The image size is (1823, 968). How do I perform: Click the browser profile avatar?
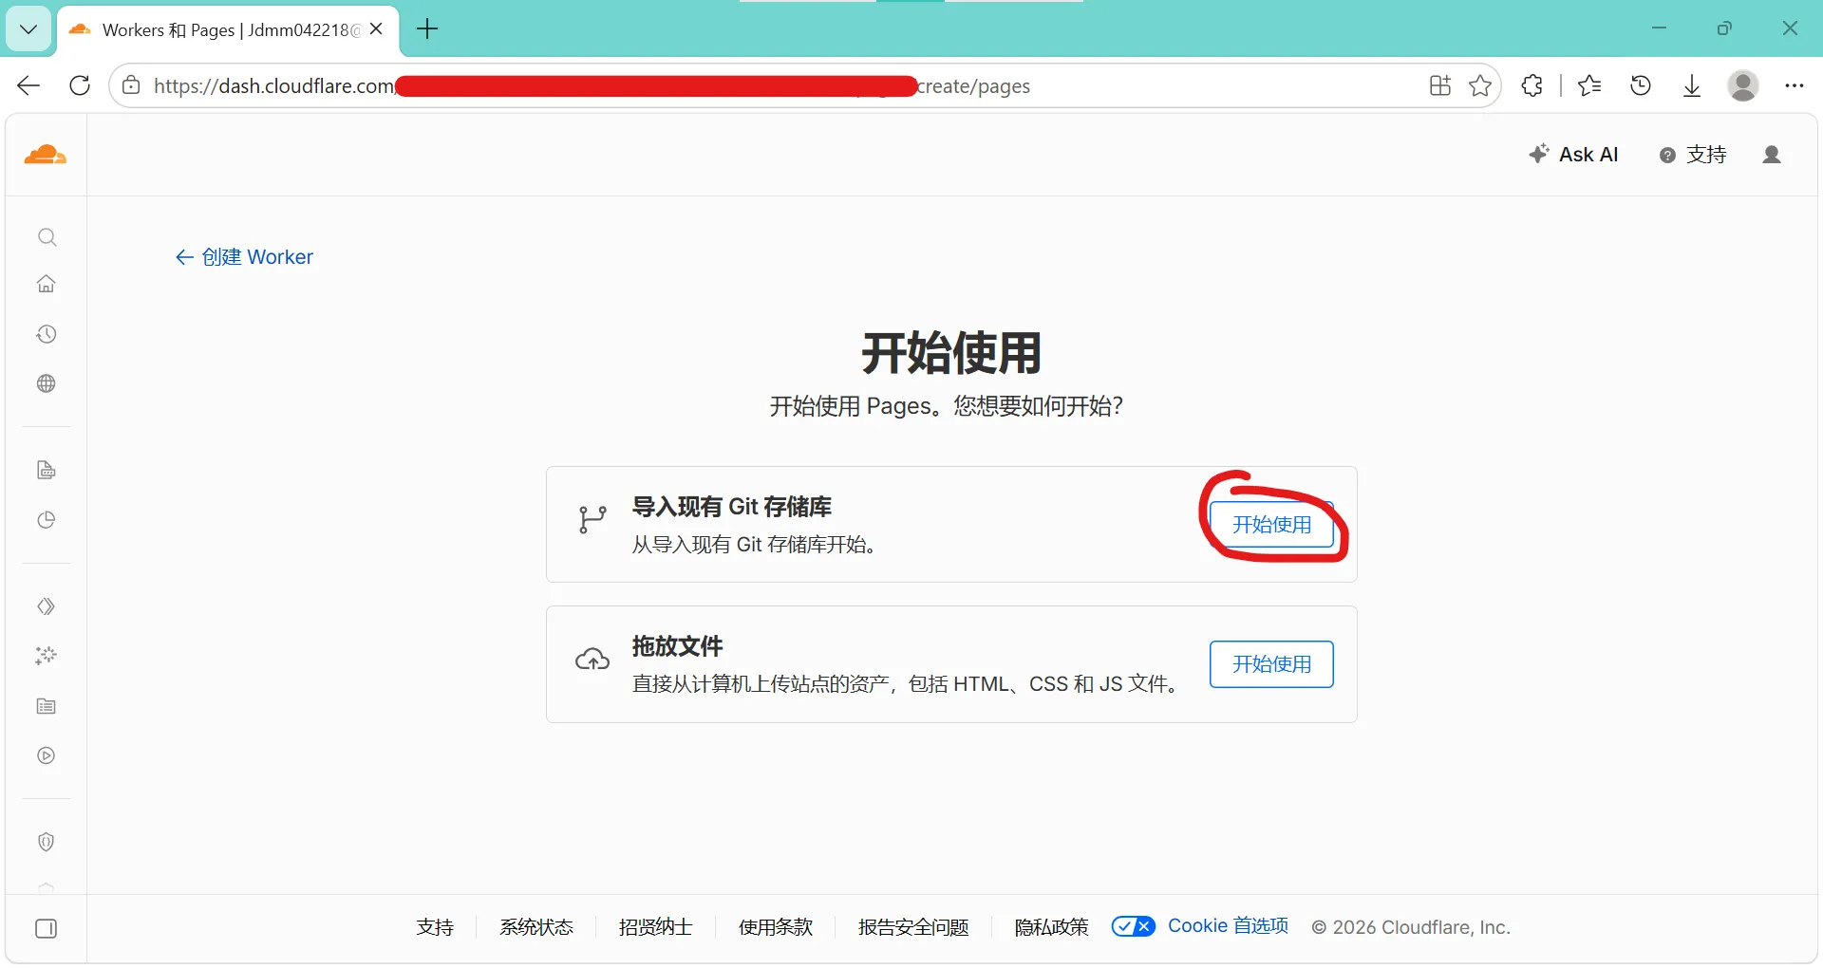tap(1743, 85)
